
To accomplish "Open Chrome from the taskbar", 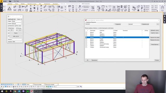I will click(15, 91).
